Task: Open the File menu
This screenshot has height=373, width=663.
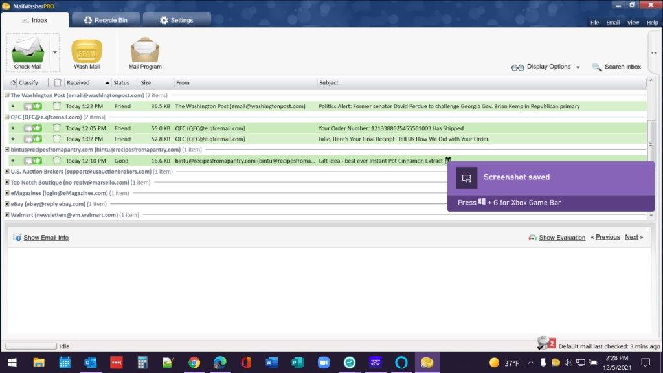Action: (x=594, y=23)
